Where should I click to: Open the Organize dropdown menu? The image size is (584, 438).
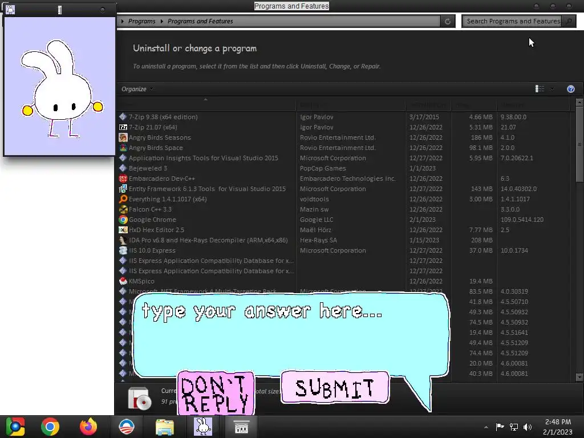pyautogui.click(x=137, y=89)
